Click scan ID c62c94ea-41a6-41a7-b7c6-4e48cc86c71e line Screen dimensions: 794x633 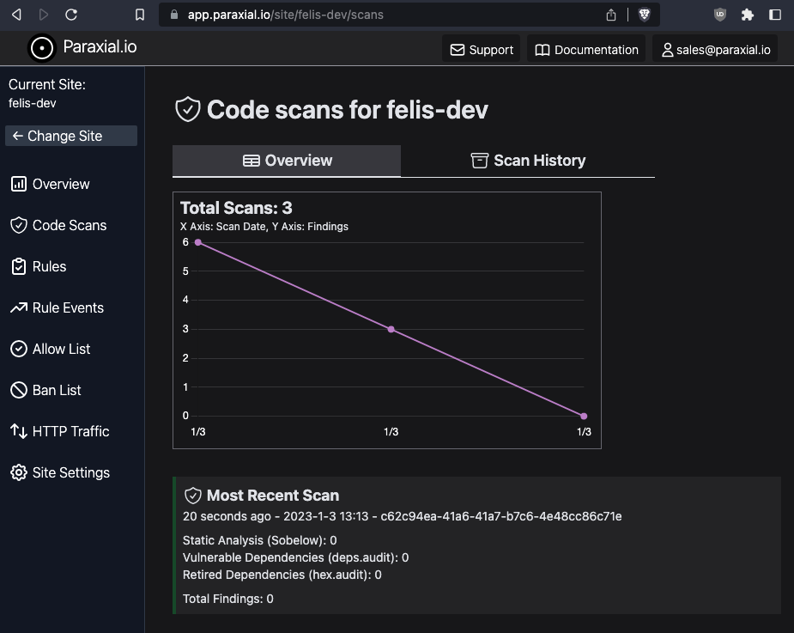tap(402, 516)
